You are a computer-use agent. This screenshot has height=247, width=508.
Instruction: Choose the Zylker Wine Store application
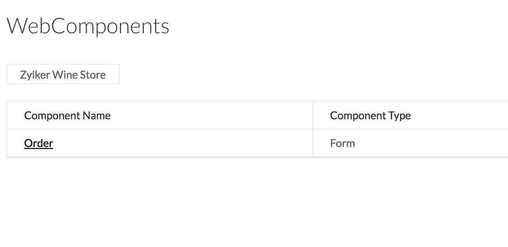coord(63,74)
